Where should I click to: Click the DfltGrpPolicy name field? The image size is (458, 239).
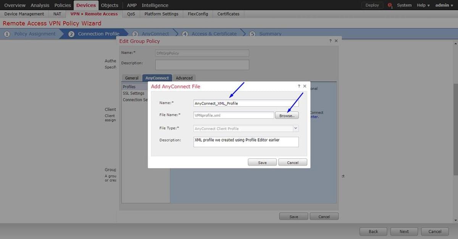pos(202,53)
